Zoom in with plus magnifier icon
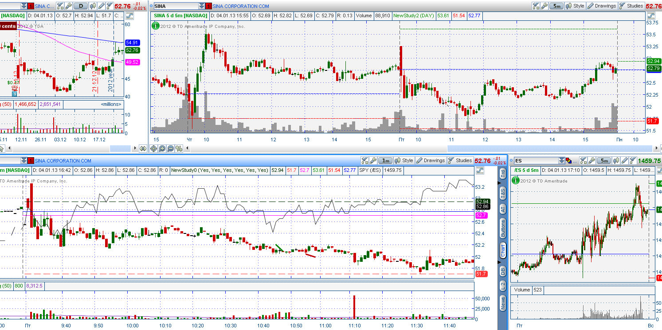The height and width of the screenshot is (330, 662). [162, 148]
